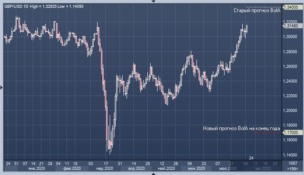The width and height of the screenshot is (304, 175).
Task: Click the left edge panel arrow
Action: click(1, 87)
